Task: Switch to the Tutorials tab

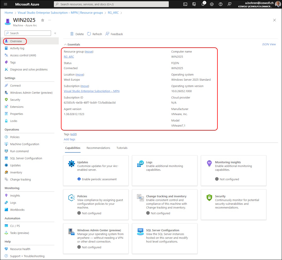Action: (x=122, y=148)
